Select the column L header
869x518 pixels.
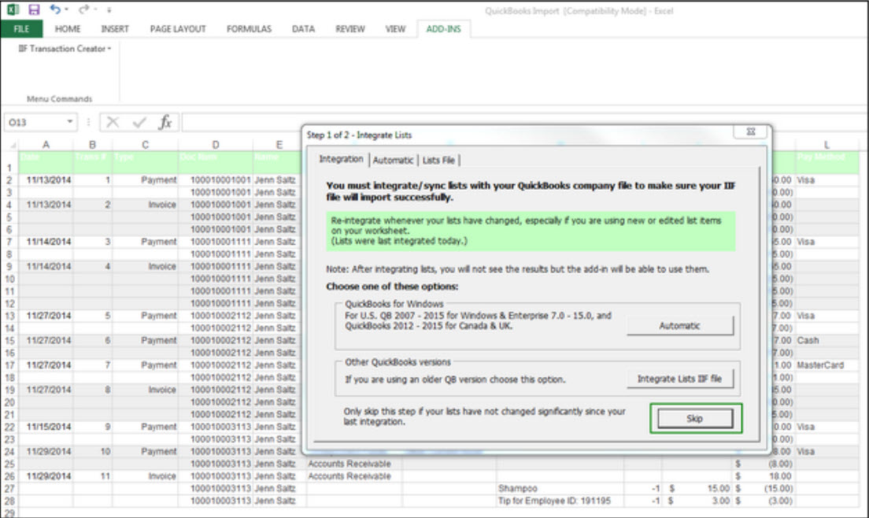click(826, 145)
